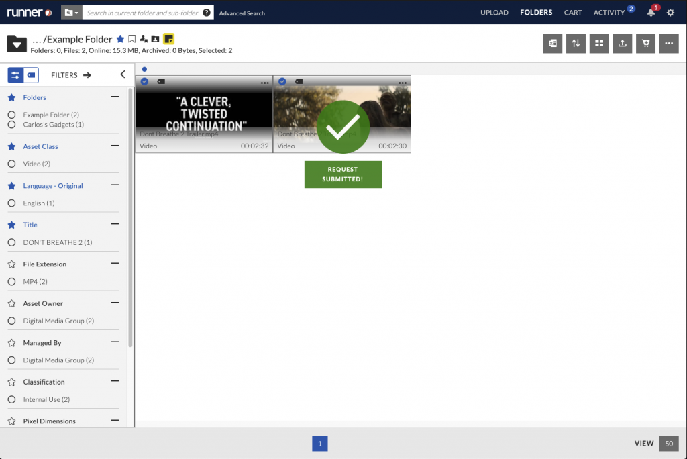The width and height of the screenshot is (687, 459).
Task: Open the tag icon on 00:02:32 video
Action: coord(161,82)
